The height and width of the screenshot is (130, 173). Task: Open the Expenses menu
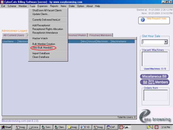coord(42,6)
